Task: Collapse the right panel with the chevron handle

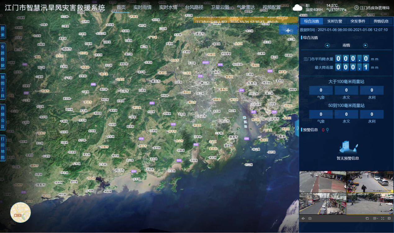Action: pos(297,128)
